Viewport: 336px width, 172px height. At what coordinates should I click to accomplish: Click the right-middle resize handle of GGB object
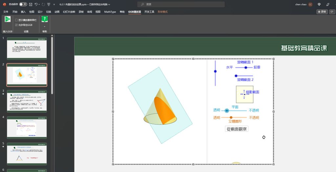pyautogui.click(x=274, y=111)
